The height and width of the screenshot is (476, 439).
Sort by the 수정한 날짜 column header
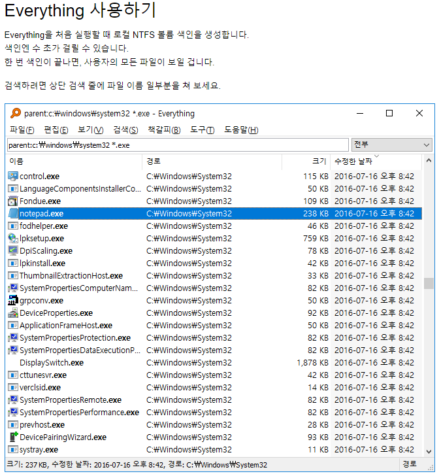376,161
